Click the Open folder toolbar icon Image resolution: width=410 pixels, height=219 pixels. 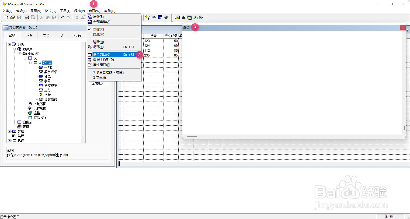coord(12,17)
